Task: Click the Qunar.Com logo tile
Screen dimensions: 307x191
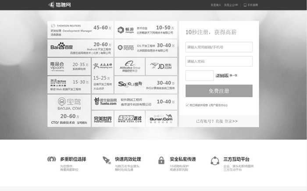Action: (x=161, y=119)
